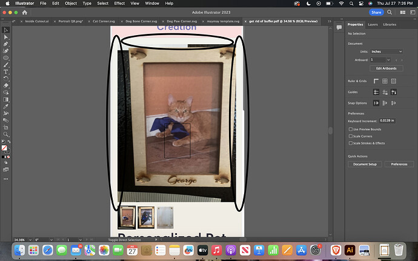Change the screen mode
This screenshot has width=418, height=261.
coord(6,170)
